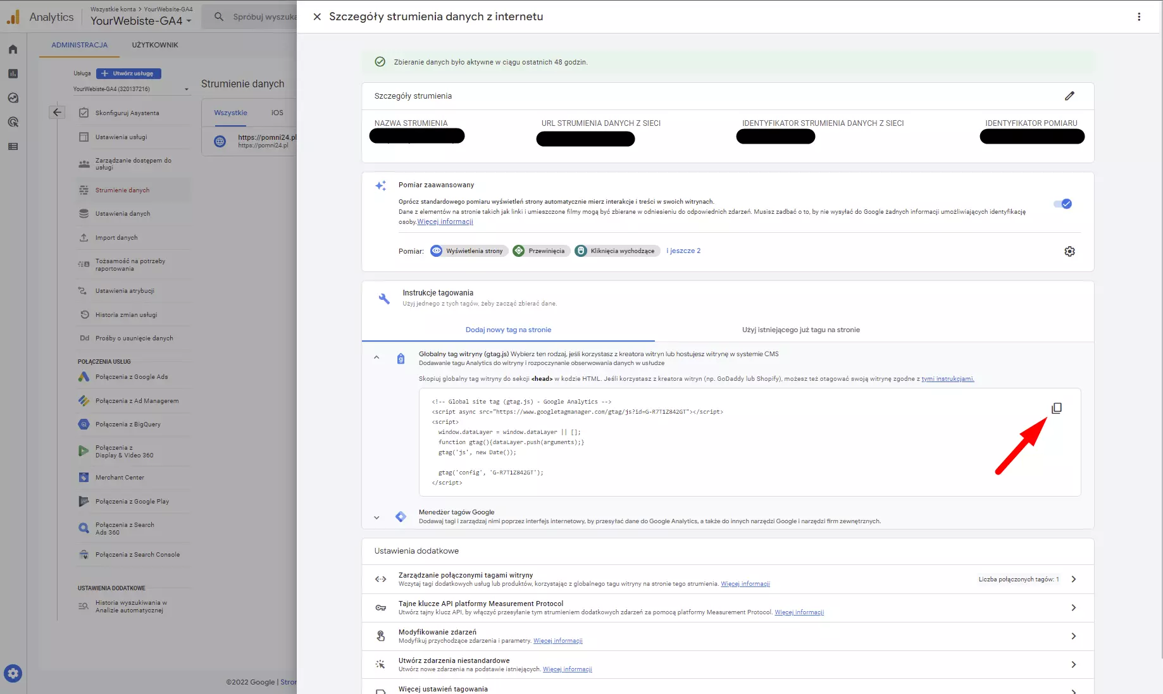Open Połączenia z Google Play
The image size is (1163, 694).
tap(134, 501)
